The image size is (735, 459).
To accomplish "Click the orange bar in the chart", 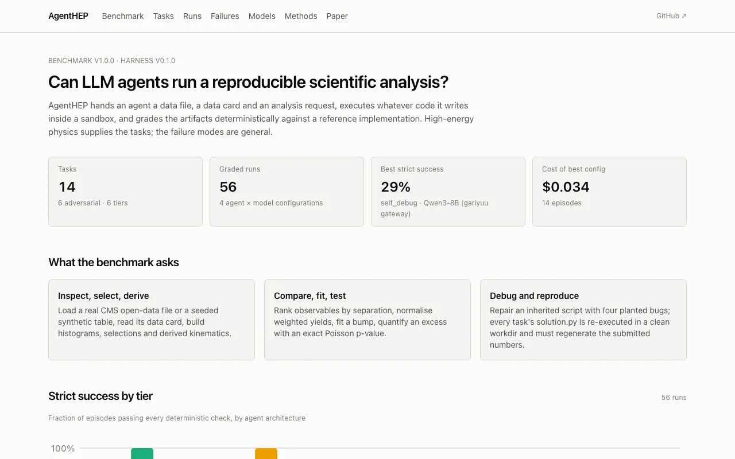I will click(266, 453).
